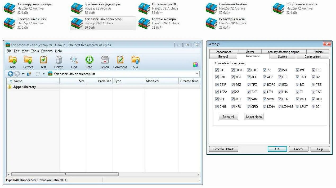Toggle the LZMA86 association checkbox
The image size is (336, 188).
[280, 107]
